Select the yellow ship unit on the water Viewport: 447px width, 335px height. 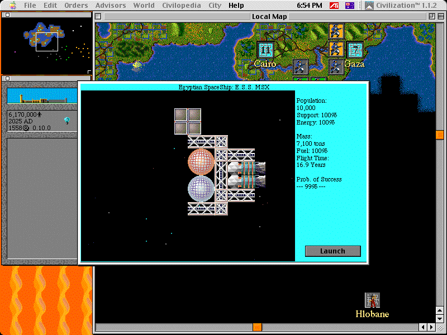pos(137,65)
